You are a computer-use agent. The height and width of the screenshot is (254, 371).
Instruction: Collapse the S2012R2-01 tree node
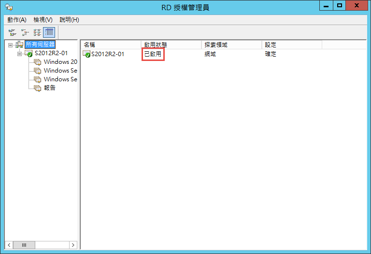click(19, 54)
